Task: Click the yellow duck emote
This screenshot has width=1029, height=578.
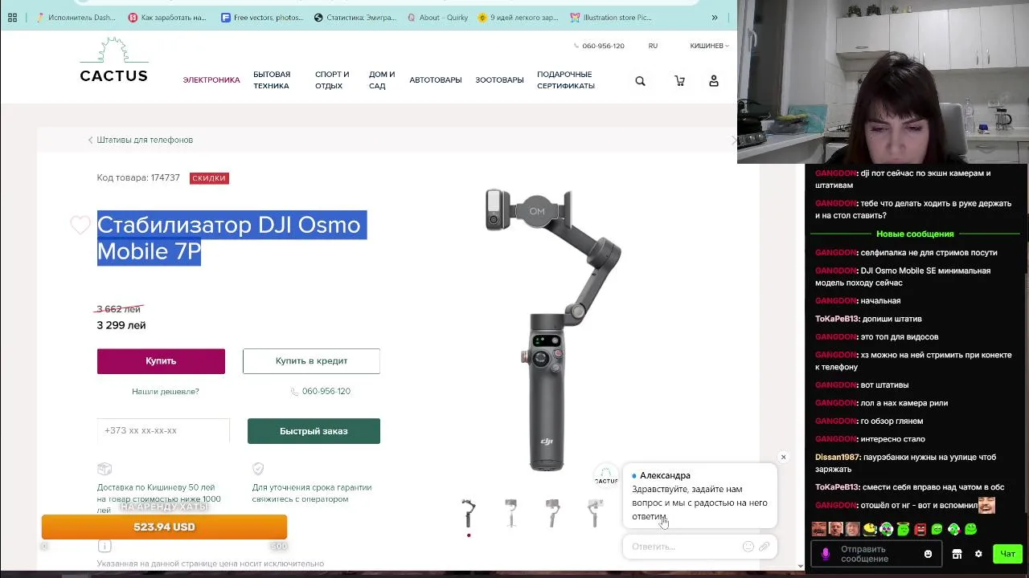Action: (869, 529)
